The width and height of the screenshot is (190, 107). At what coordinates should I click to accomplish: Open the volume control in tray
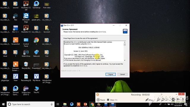coord(172,104)
